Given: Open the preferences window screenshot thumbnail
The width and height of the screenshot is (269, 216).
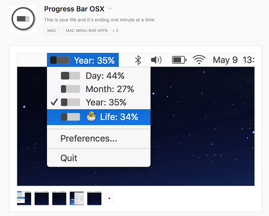Looking at the screenshot, I should tap(77, 198).
